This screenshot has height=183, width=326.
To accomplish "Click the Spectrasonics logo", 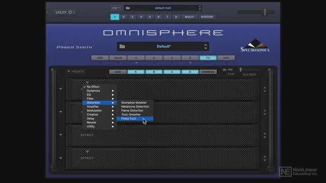I will click(x=255, y=45).
